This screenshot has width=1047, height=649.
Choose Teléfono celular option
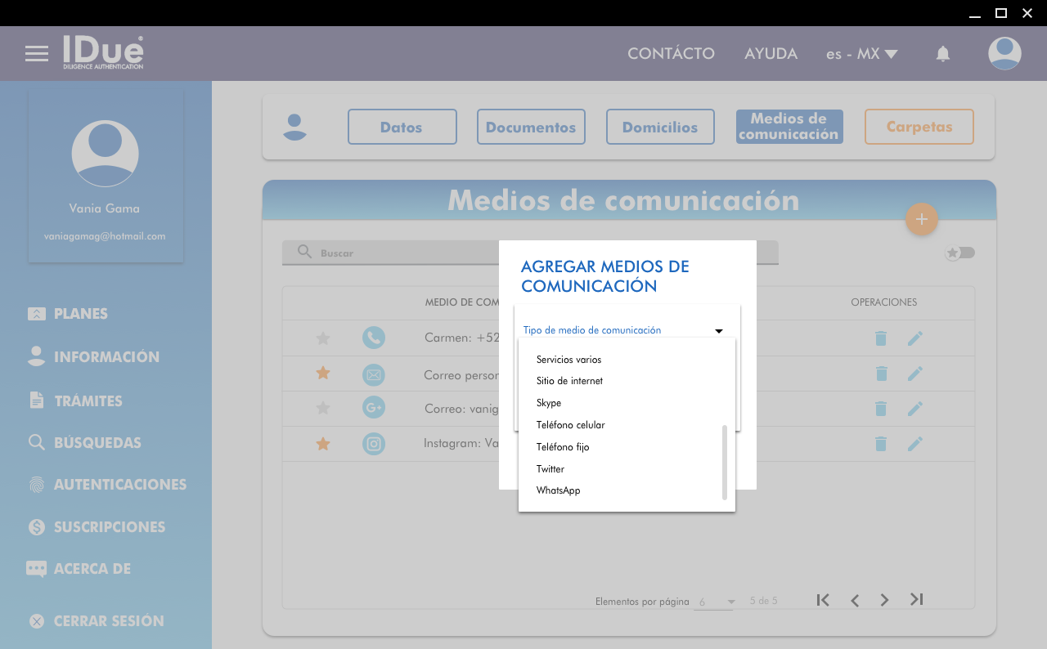(x=570, y=425)
